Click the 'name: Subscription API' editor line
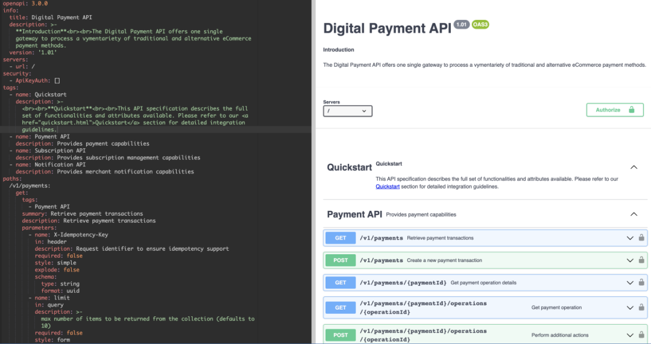 (x=48, y=151)
